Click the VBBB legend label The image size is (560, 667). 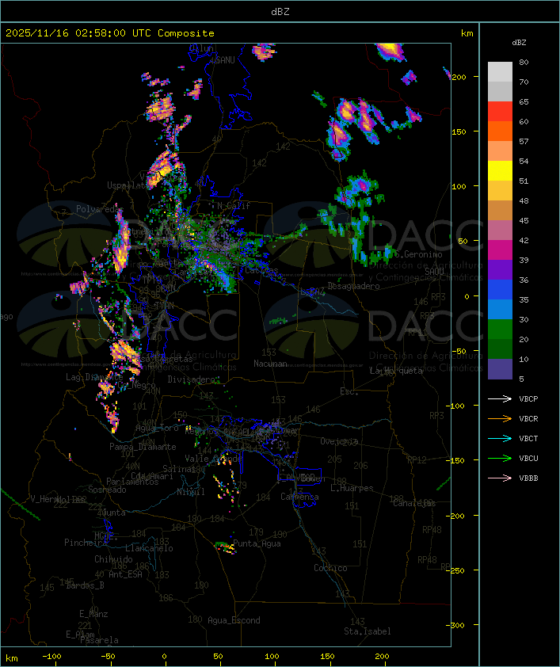(x=528, y=478)
